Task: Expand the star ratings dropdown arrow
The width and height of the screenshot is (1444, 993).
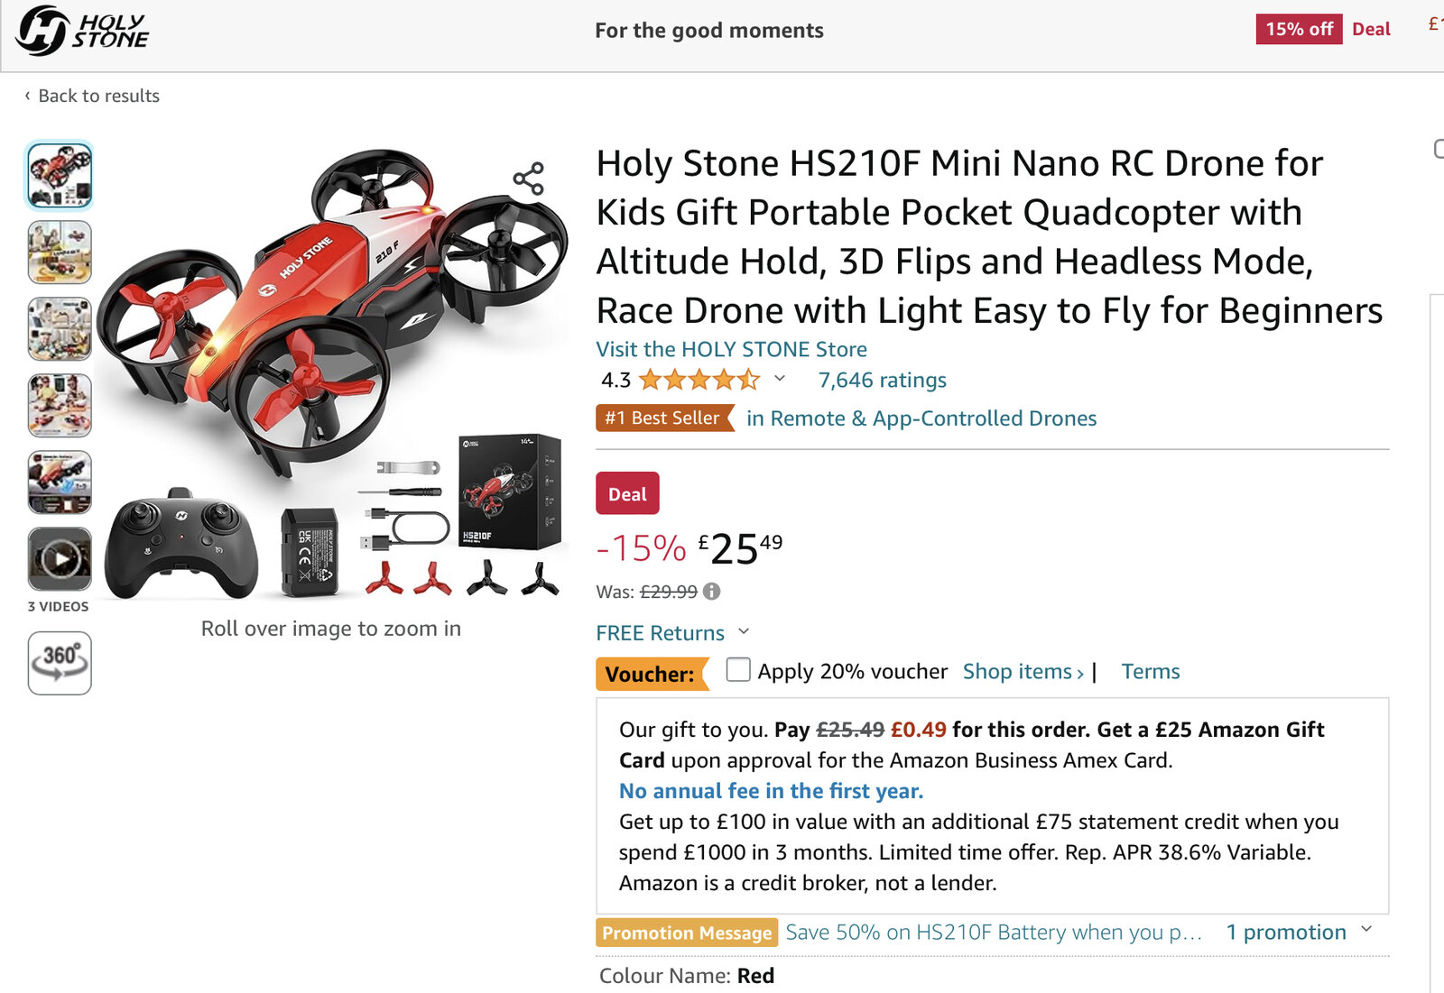Action: tap(780, 379)
